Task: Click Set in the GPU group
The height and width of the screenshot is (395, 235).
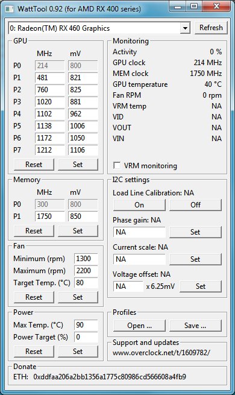Action: [78, 165]
